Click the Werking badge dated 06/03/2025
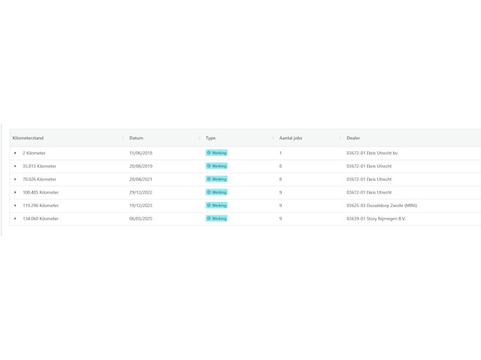Viewport: 481px width, 360px height. tap(216, 218)
